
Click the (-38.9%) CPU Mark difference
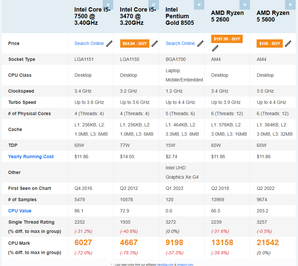[x=220, y=253]
